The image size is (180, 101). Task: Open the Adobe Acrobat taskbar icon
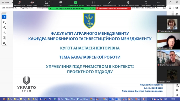(143, 99)
